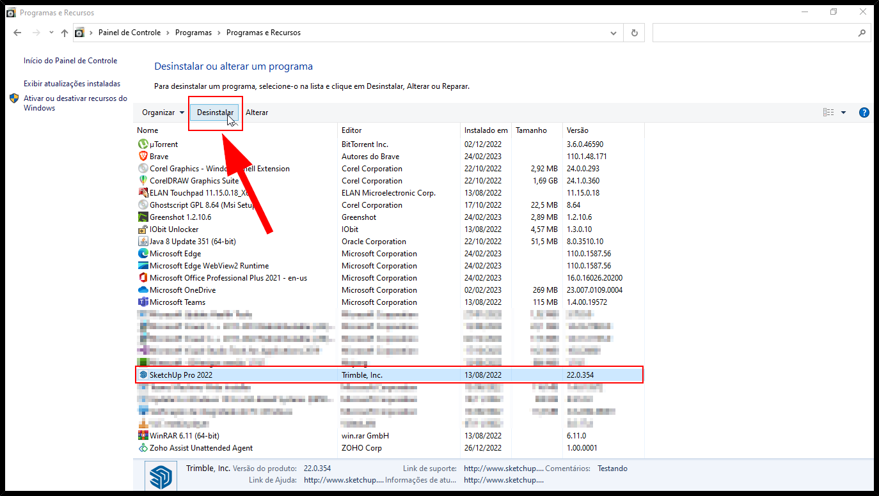Image resolution: width=879 pixels, height=496 pixels.
Task: Click version '3.6.0.46590' of µTorrent
Action: tap(585, 144)
